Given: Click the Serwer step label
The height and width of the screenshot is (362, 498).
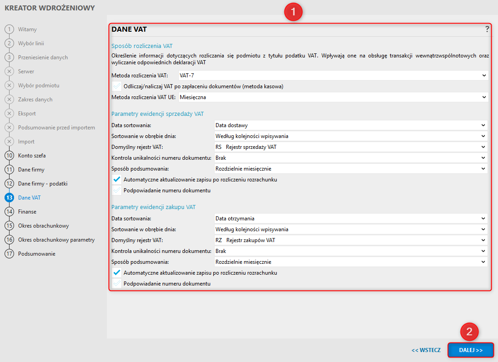Looking at the screenshot, I should tap(26, 71).
